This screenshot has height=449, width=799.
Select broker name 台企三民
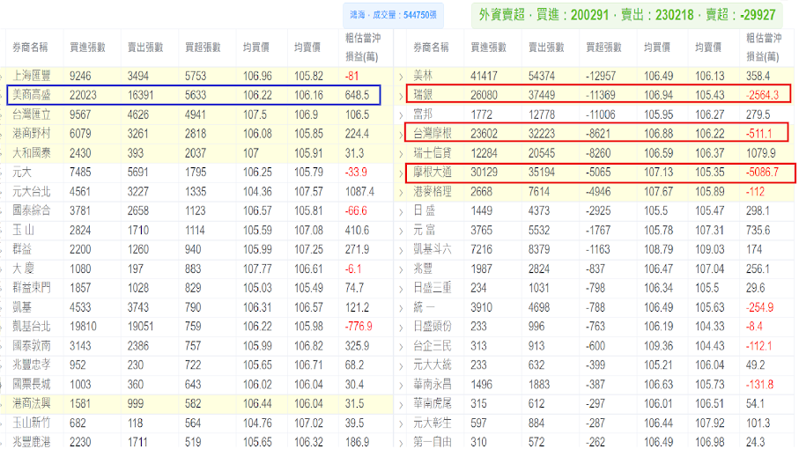click(433, 346)
